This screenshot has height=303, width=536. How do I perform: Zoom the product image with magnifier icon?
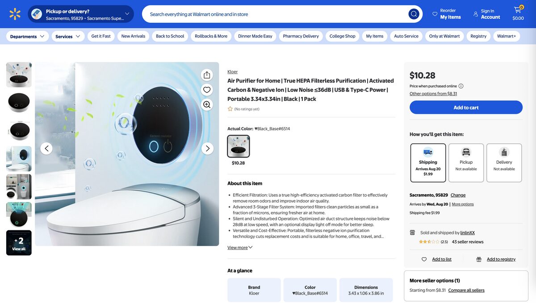pos(207,104)
